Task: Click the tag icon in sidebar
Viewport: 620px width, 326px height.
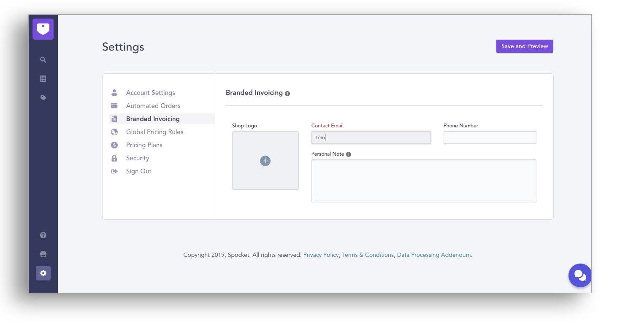Action: click(43, 97)
